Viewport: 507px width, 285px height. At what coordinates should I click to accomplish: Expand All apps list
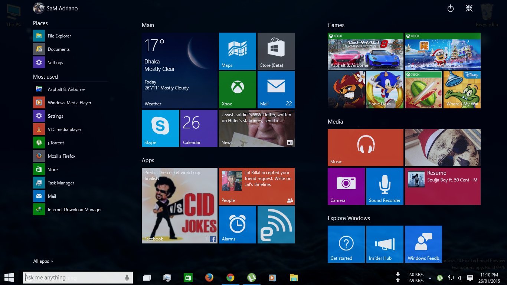coord(43,261)
